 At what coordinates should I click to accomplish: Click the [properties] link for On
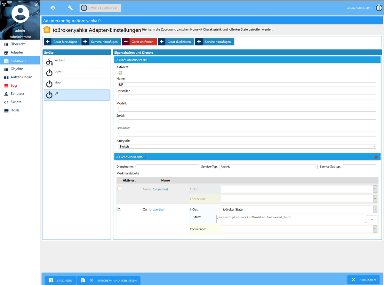coord(156,209)
